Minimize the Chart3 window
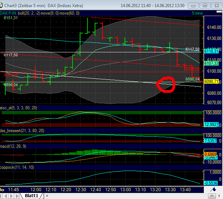The image size is (223, 199). click(193, 6)
